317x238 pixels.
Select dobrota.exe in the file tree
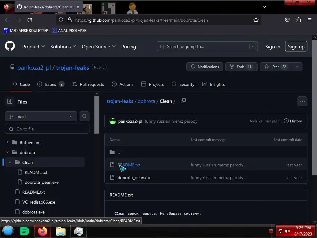(x=33, y=212)
